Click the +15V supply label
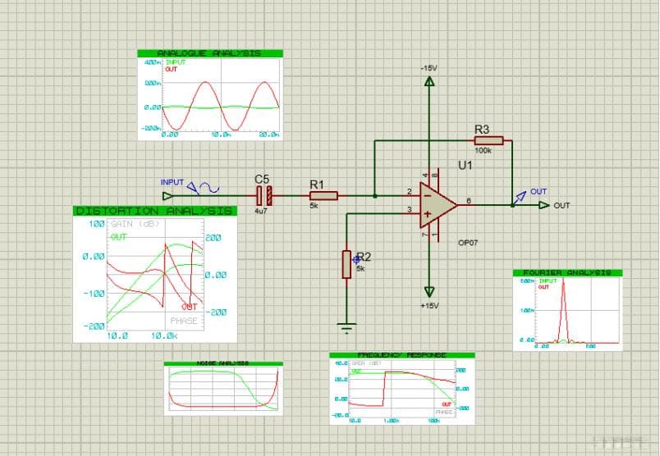Image resolution: width=660 pixels, height=456 pixels. pos(429,306)
